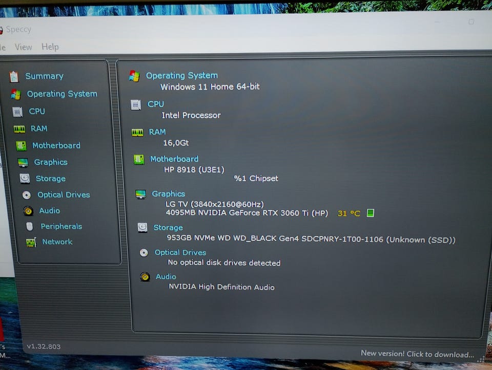This screenshot has height=370, width=492.
Task: Click the Audio speaker icon in summary pane
Action: click(145, 277)
